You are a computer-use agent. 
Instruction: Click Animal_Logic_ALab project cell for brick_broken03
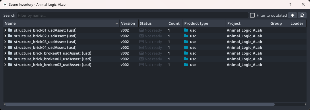[244, 65]
